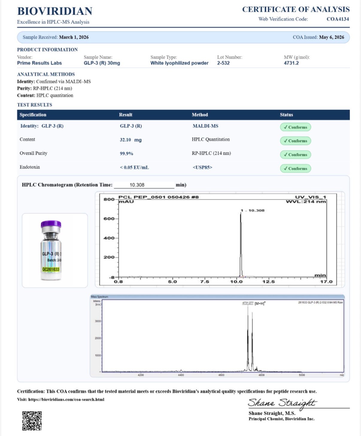The width and height of the screenshot is (361, 436).
Task: Click the Conforms badge in the Identity row
Action: click(x=295, y=127)
